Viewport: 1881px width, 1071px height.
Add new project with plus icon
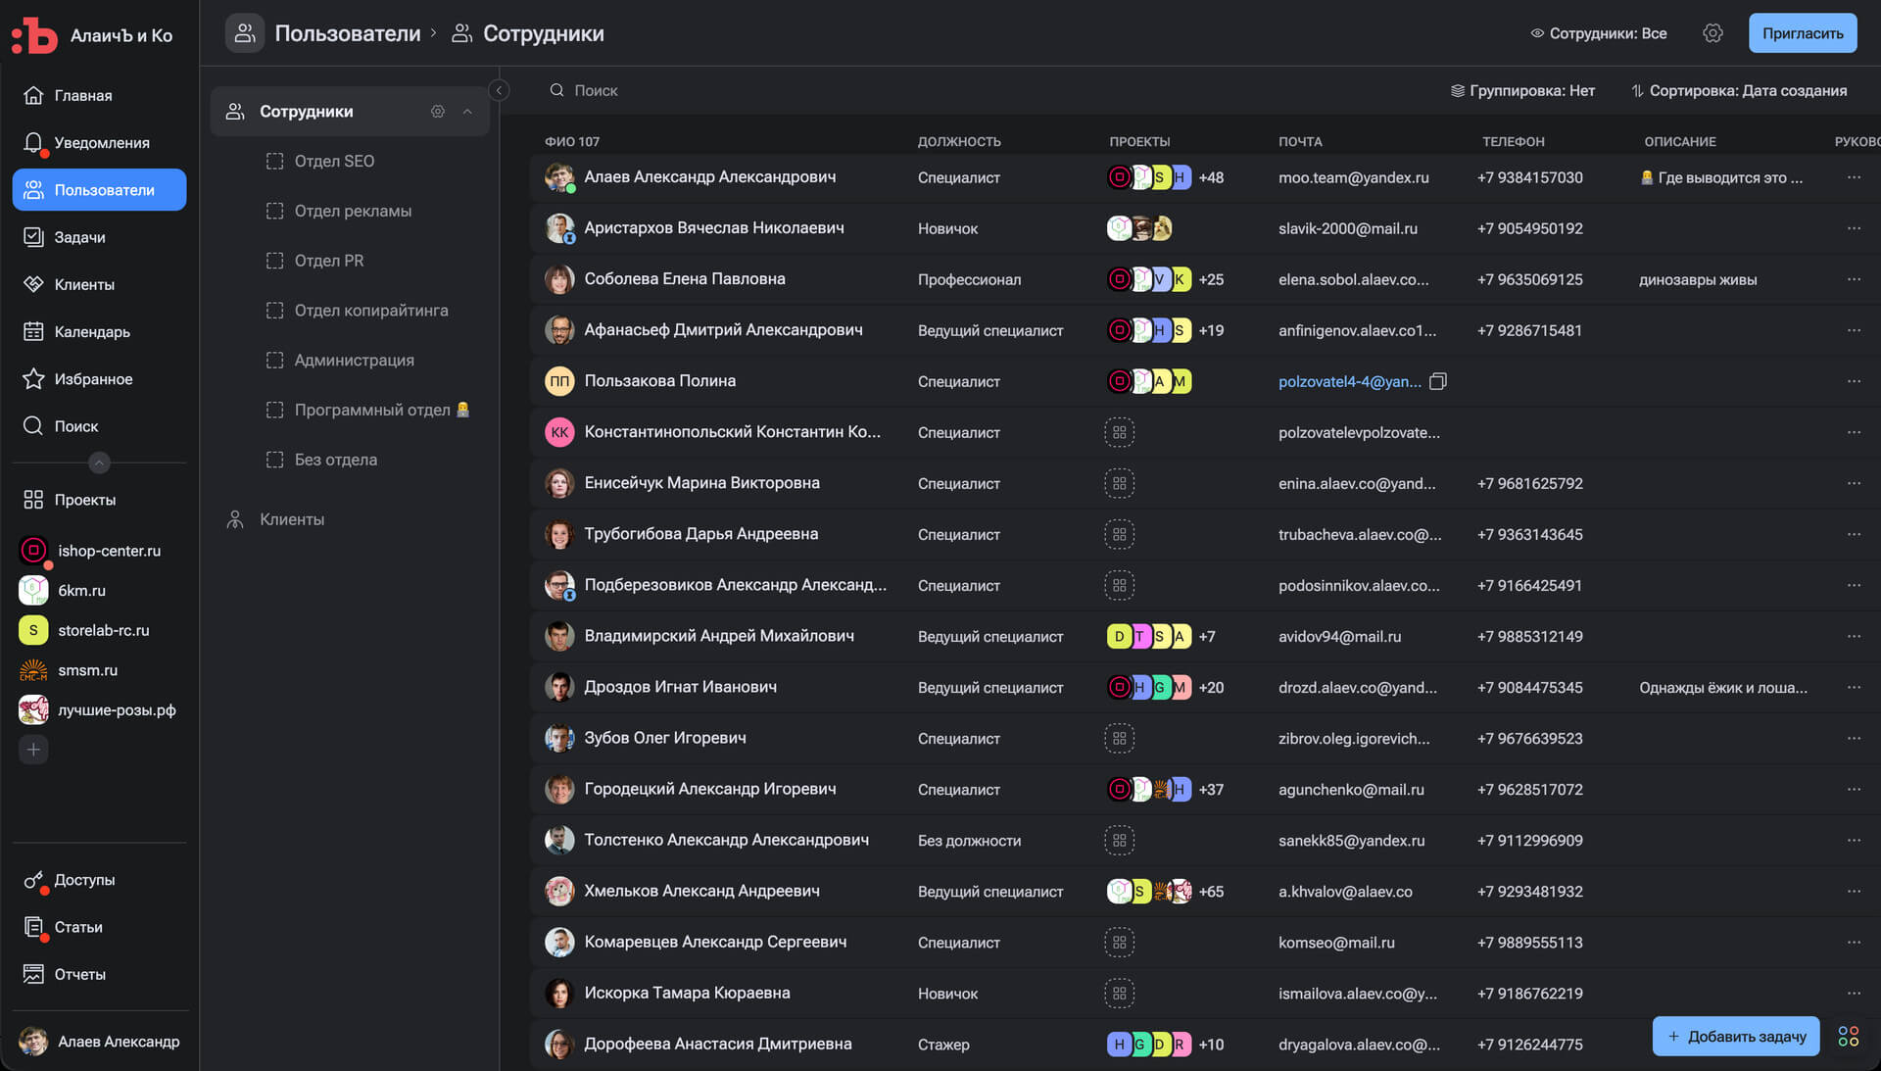(33, 750)
